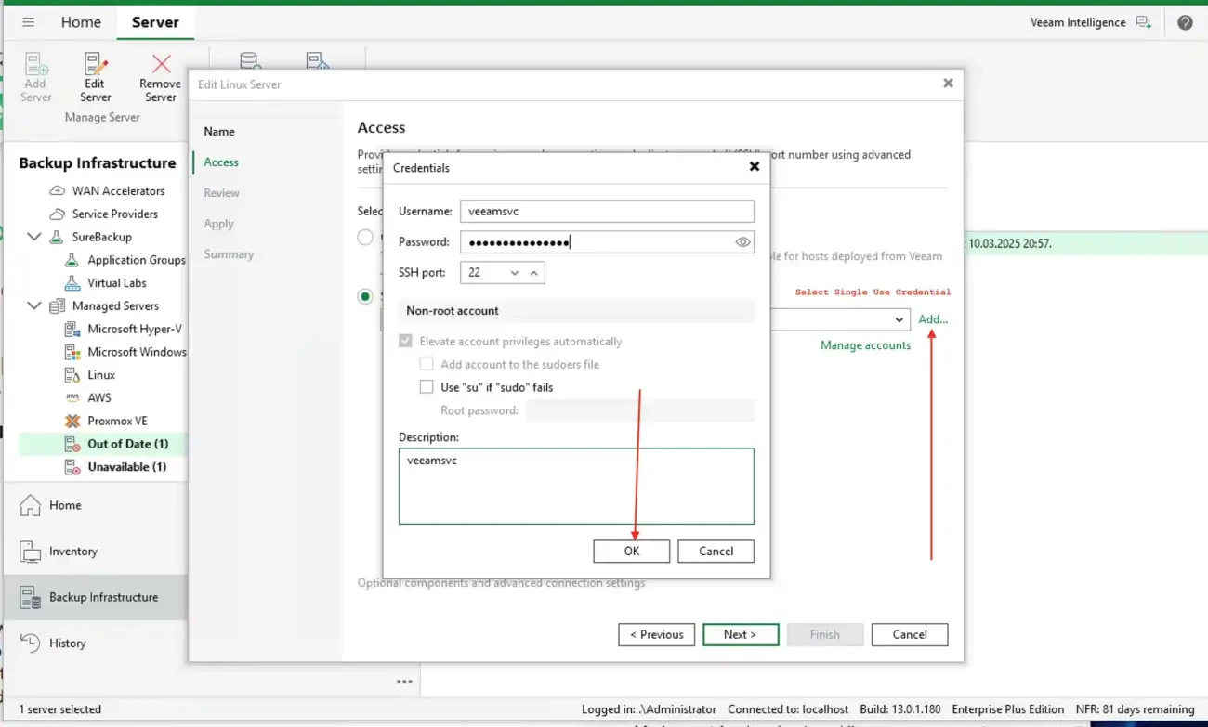The image size is (1208, 727).
Task: Reveal password with the eye icon
Action: 742,242
